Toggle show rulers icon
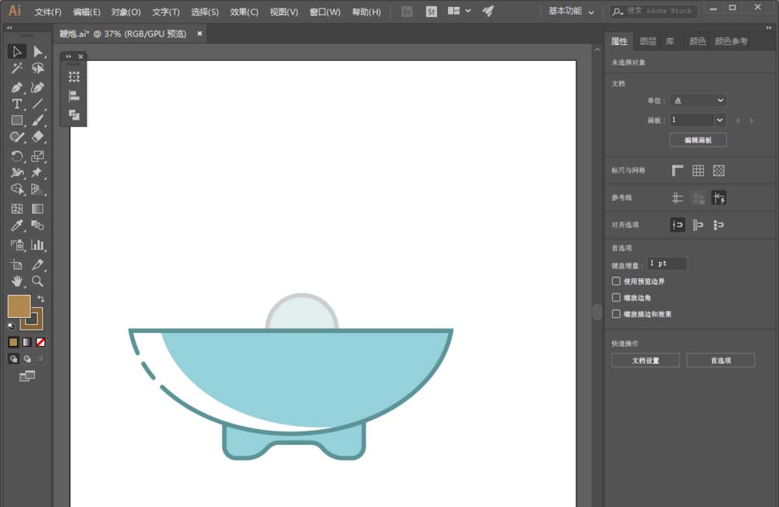This screenshot has width=779, height=507. 677,170
